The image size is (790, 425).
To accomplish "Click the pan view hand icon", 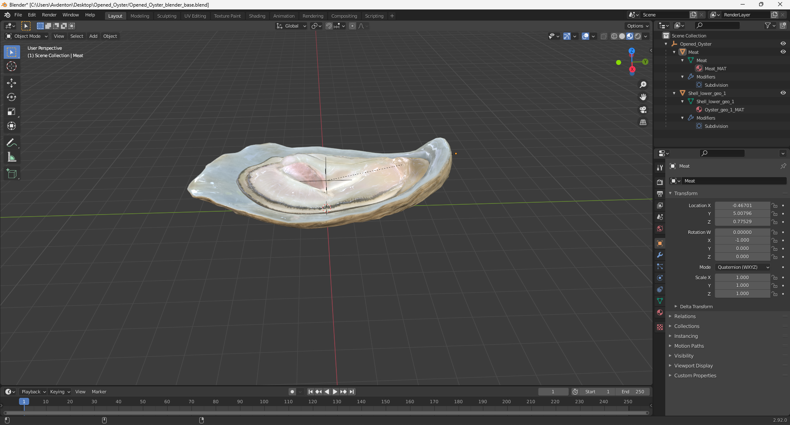I will pyautogui.click(x=643, y=97).
